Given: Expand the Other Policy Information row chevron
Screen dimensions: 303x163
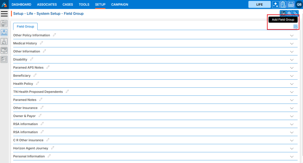Looking at the screenshot, I should coord(292,36).
